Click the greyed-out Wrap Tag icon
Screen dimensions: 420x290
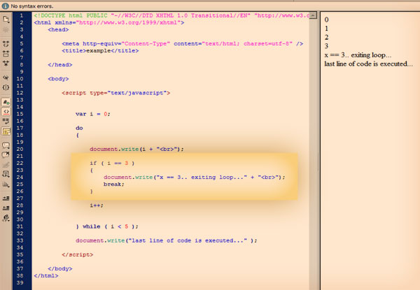(x=6, y=164)
